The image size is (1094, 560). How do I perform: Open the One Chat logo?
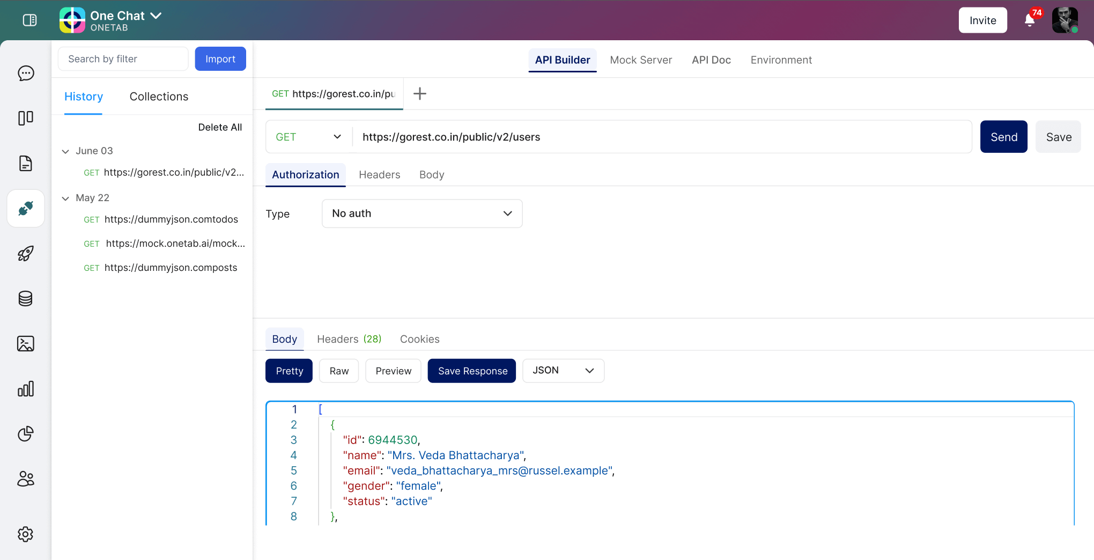coord(72,20)
